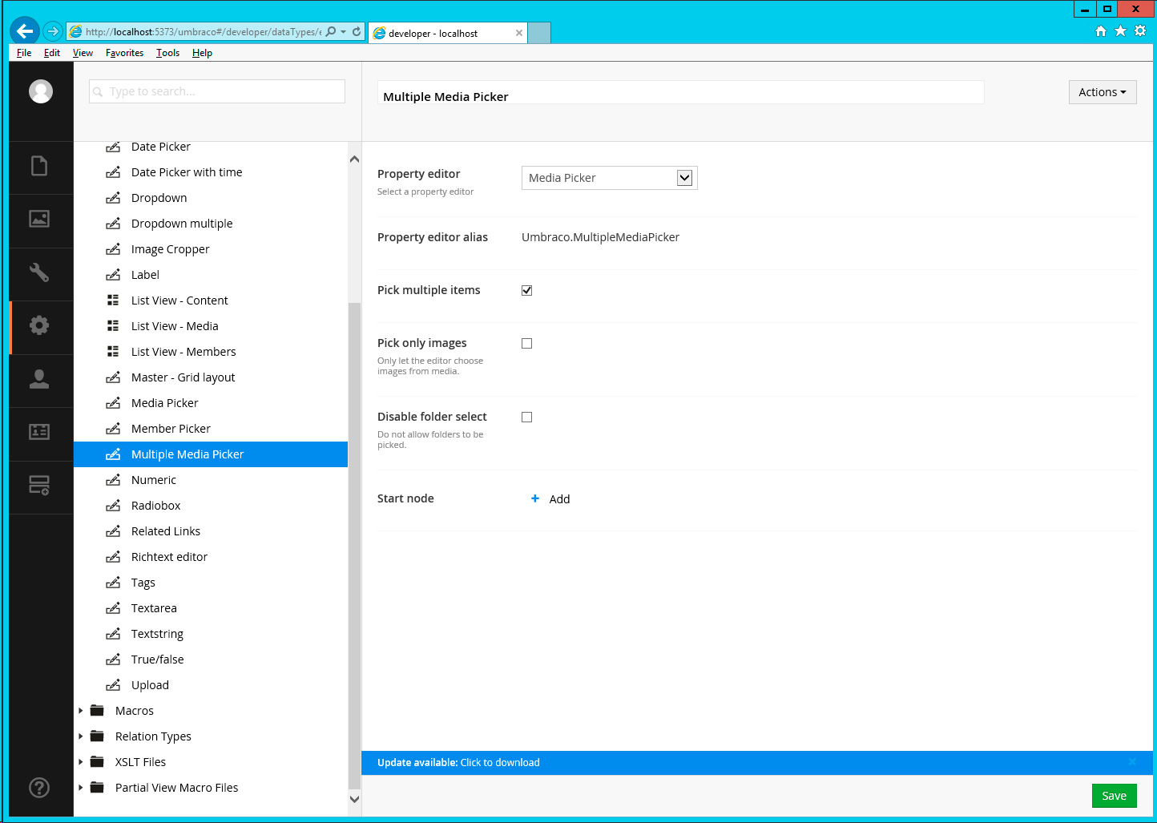Open the Actions dropdown menu
The image size is (1157, 823).
pyautogui.click(x=1103, y=92)
